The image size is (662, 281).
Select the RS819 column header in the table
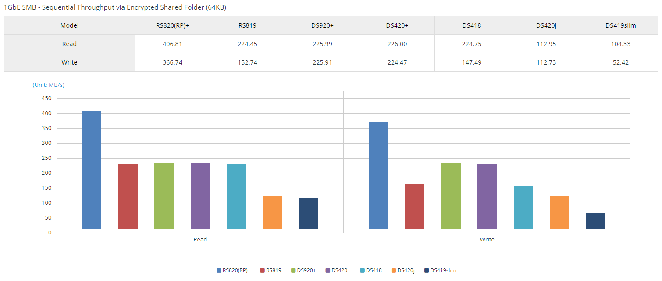tap(248, 25)
